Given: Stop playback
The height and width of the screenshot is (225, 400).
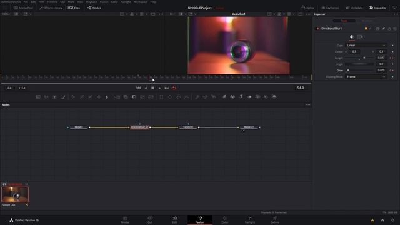Looking at the screenshot, I should tap(152, 87).
